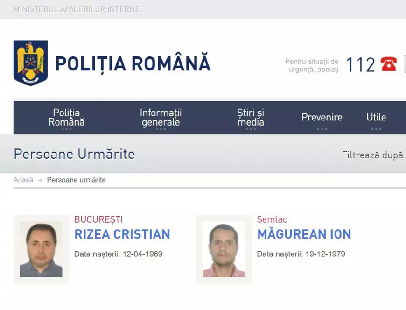Viewport: 406px width, 310px height.
Task: Click the Acasă breadcrumb link
Action: [x=23, y=180]
